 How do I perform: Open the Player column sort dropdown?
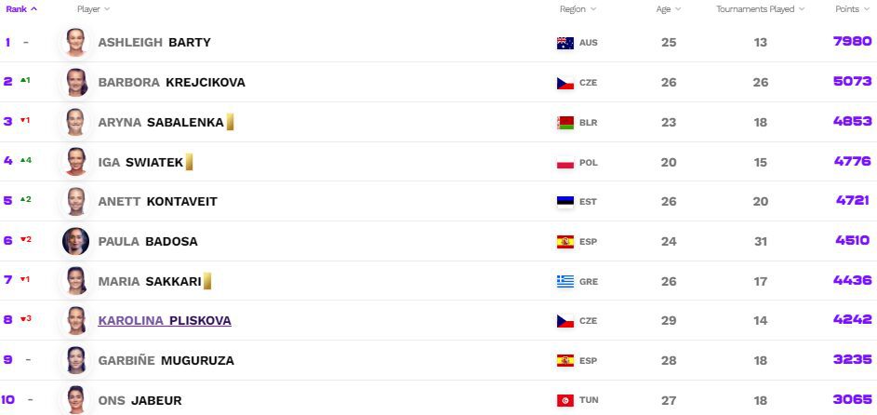tap(93, 9)
